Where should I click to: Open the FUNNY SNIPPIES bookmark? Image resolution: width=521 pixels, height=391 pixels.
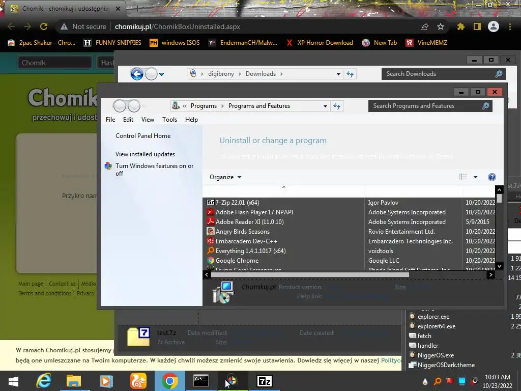tap(112, 43)
